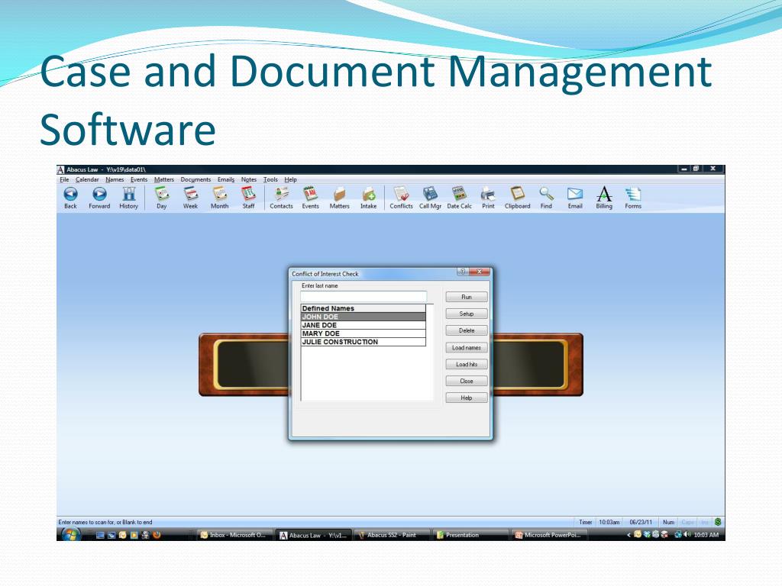The height and width of the screenshot is (586, 782).
Task: Open Contacts from the toolbar
Action: [281, 198]
